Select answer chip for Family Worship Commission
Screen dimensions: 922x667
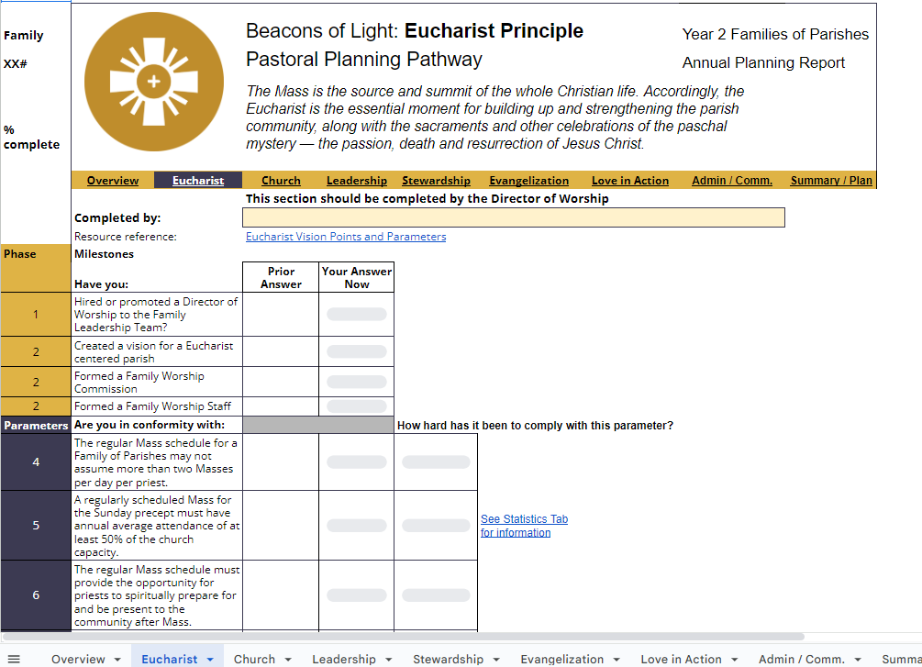[356, 382]
